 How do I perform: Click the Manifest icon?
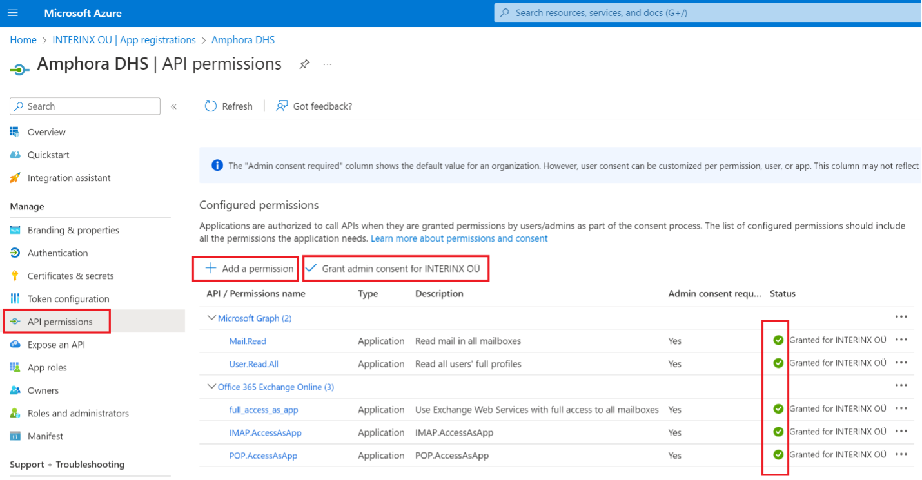pyautogui.click(x=15, y=436)
